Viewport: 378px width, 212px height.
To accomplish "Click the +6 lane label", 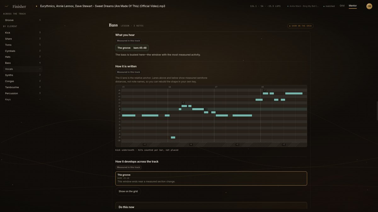I will point(119,90).
